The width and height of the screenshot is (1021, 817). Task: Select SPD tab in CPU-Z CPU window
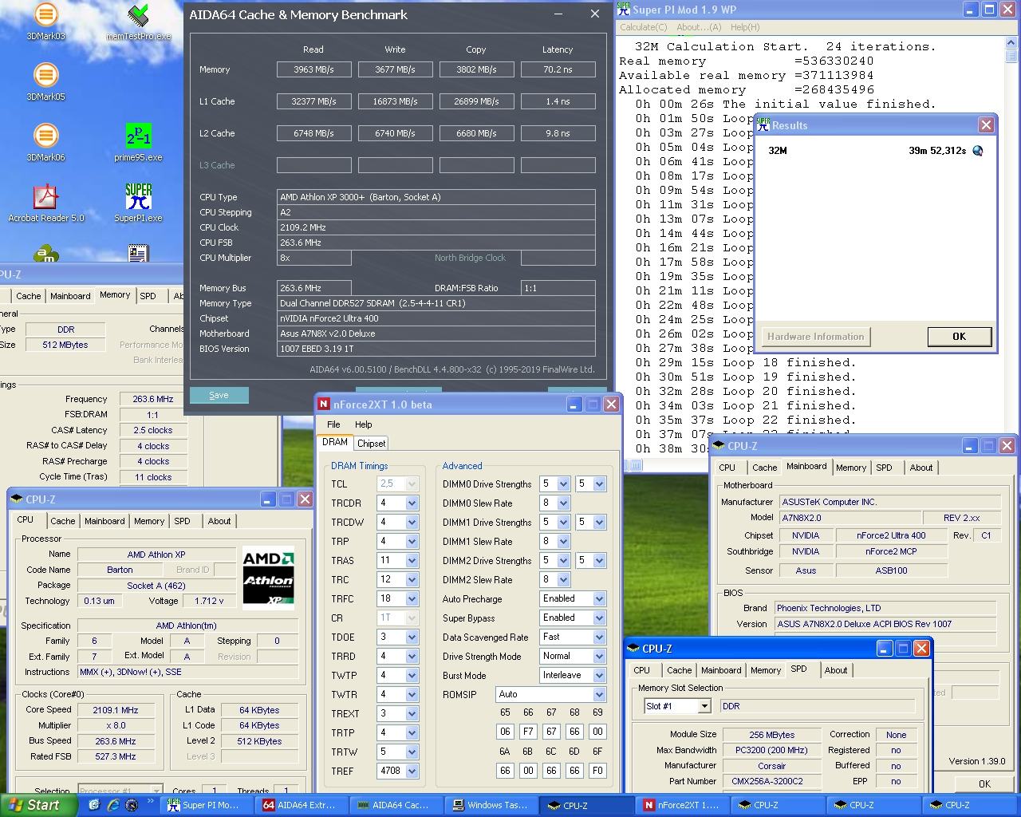click(183, 521)
